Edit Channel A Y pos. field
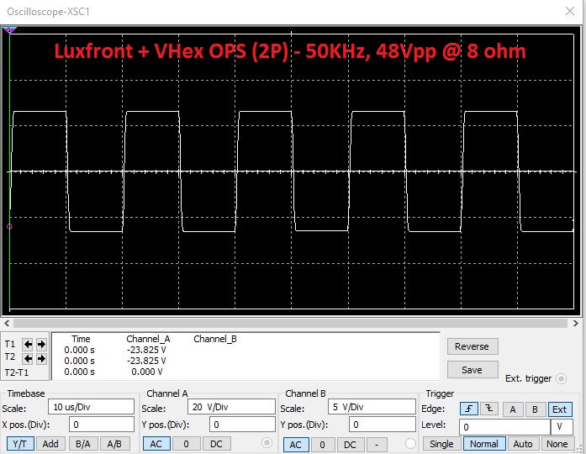 tap(242, 425)
